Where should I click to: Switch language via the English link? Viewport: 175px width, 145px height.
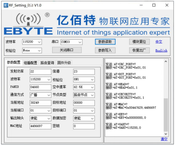click(161, 51)
